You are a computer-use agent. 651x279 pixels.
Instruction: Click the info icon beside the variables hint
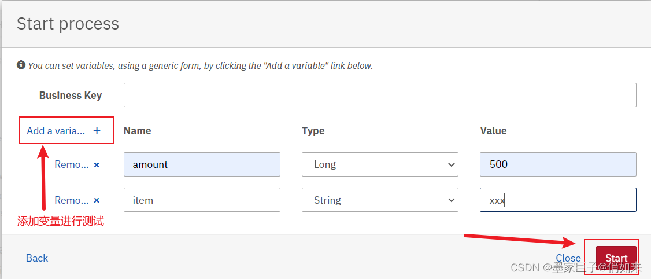(21, 65)
